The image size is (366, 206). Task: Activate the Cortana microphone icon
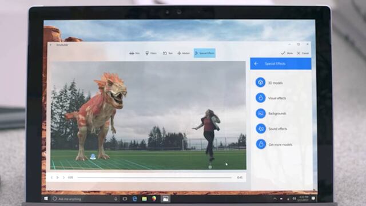[116, 199]
